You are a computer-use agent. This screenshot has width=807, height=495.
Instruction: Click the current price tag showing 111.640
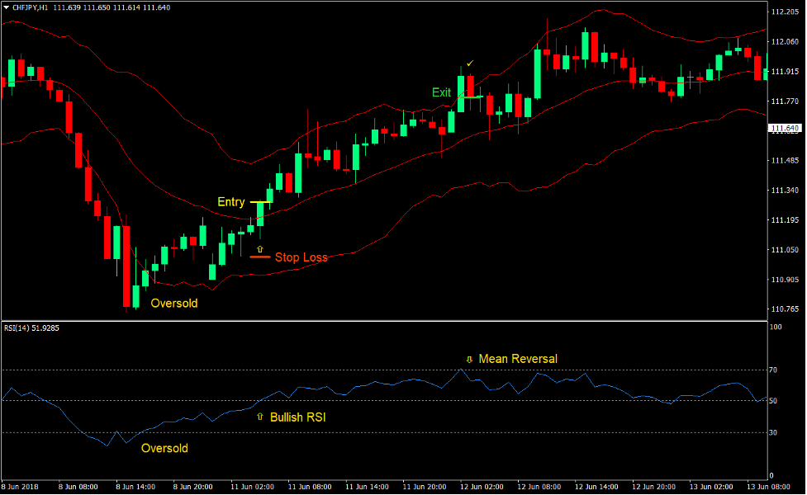click(x=784, y=128)
